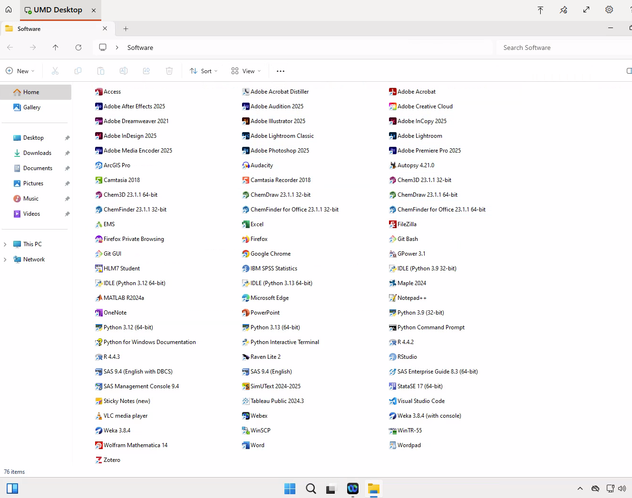The width and height of the screenshot is (632, 498).
Task: Open the Pictures quick access folder
Action: click(36, 183)
